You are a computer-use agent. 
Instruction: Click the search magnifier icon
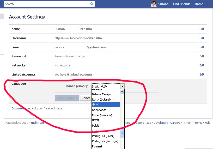pyautogui.click(x=92, y=4)
